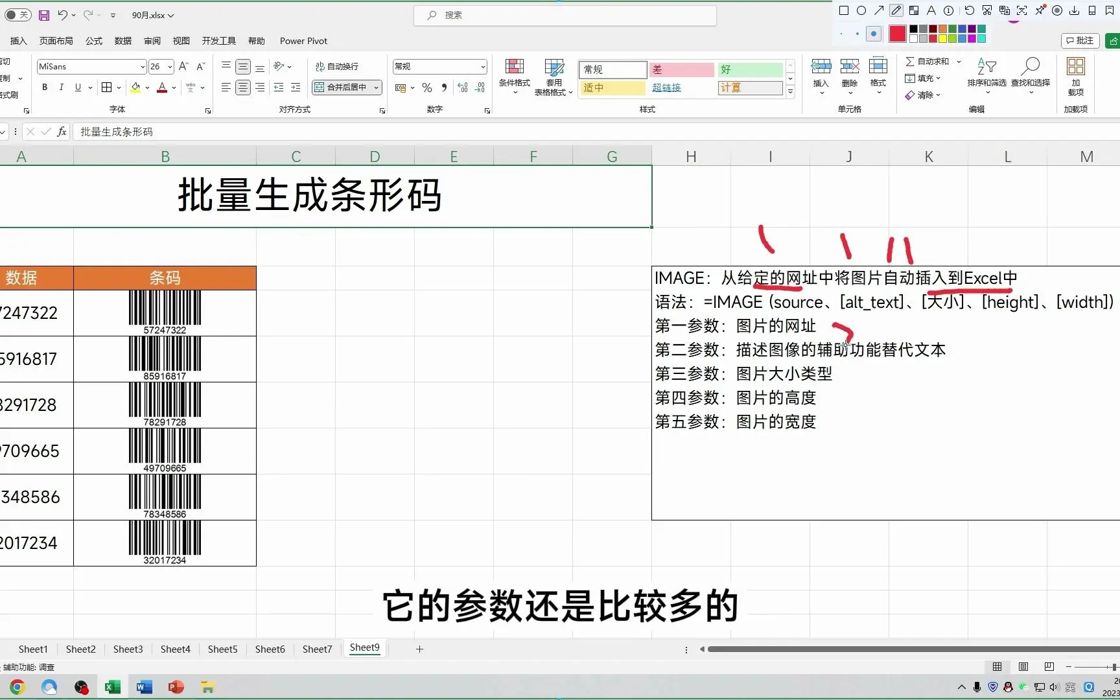Decrease the cell indent
Viewport: 1120px width, 700px height.
[x=279, y=87]
